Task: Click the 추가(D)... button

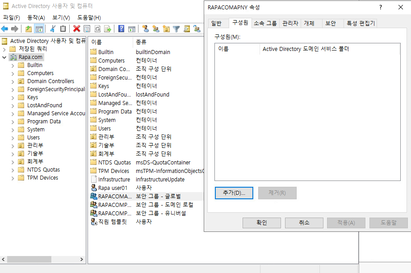Action: point(234,193)
